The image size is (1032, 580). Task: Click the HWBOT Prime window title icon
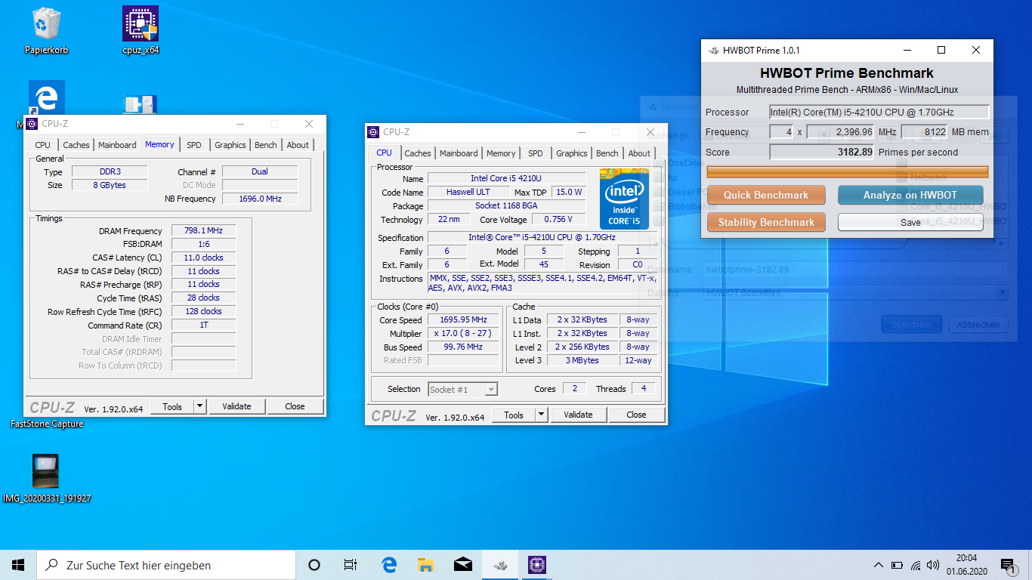(713, 51)
